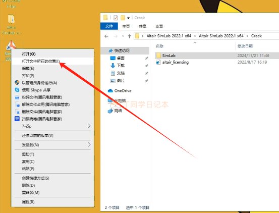This screenshot has height=213, width=279.
Task: Sort by the 名称 column header
Action: (x=159, y=46)
